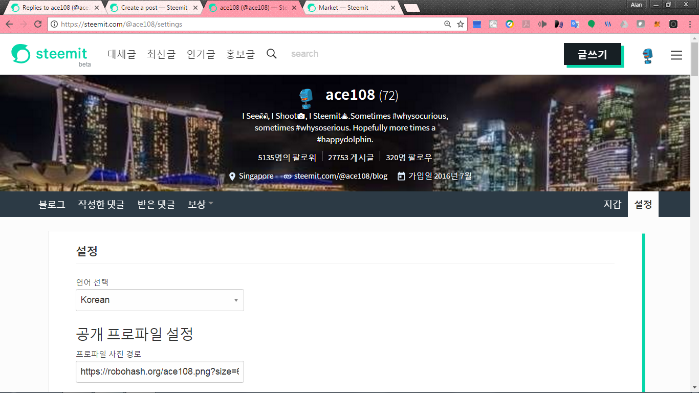Close the Market — Steemit browser tab
The height and width of the screenshot is (393, 699).
point(392,8)
